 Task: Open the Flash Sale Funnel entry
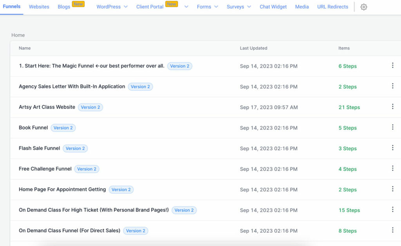[40, 148]
